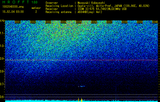Click the yellow detection spikes in the cyan level graph
Image resolution: width=160 pixels, height=102 pixels.
pos(80,100)
